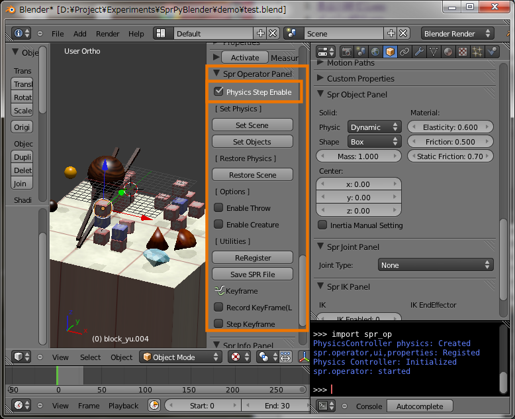This screenshot has width=515, height=419.
Task: Delete the Default screen layout with X
Action: click(x=273, y=33)
